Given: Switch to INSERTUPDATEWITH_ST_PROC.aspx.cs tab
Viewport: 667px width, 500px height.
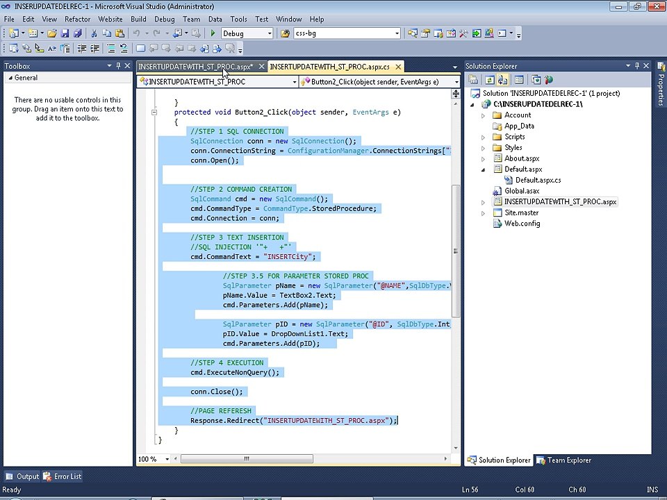Looking at the screenshot, I should (329, 67).
